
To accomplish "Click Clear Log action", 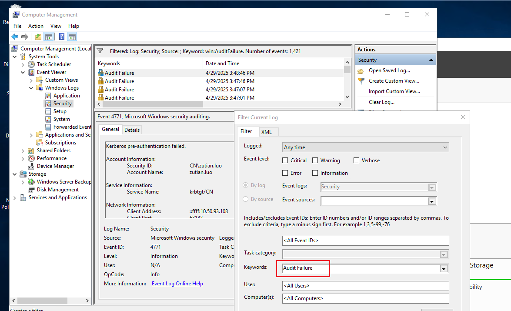I will click(x=382, y=102).
